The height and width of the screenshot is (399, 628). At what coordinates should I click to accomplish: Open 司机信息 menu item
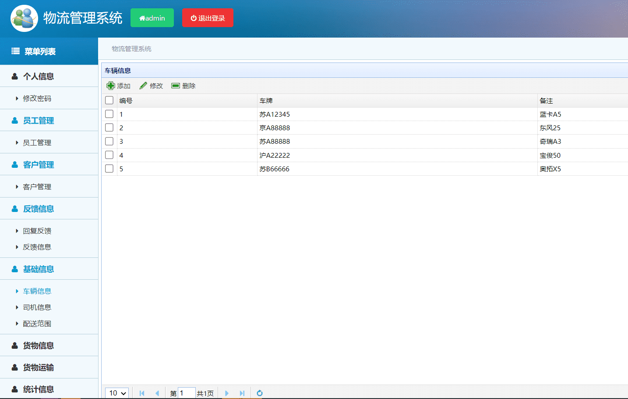(37, 307)
